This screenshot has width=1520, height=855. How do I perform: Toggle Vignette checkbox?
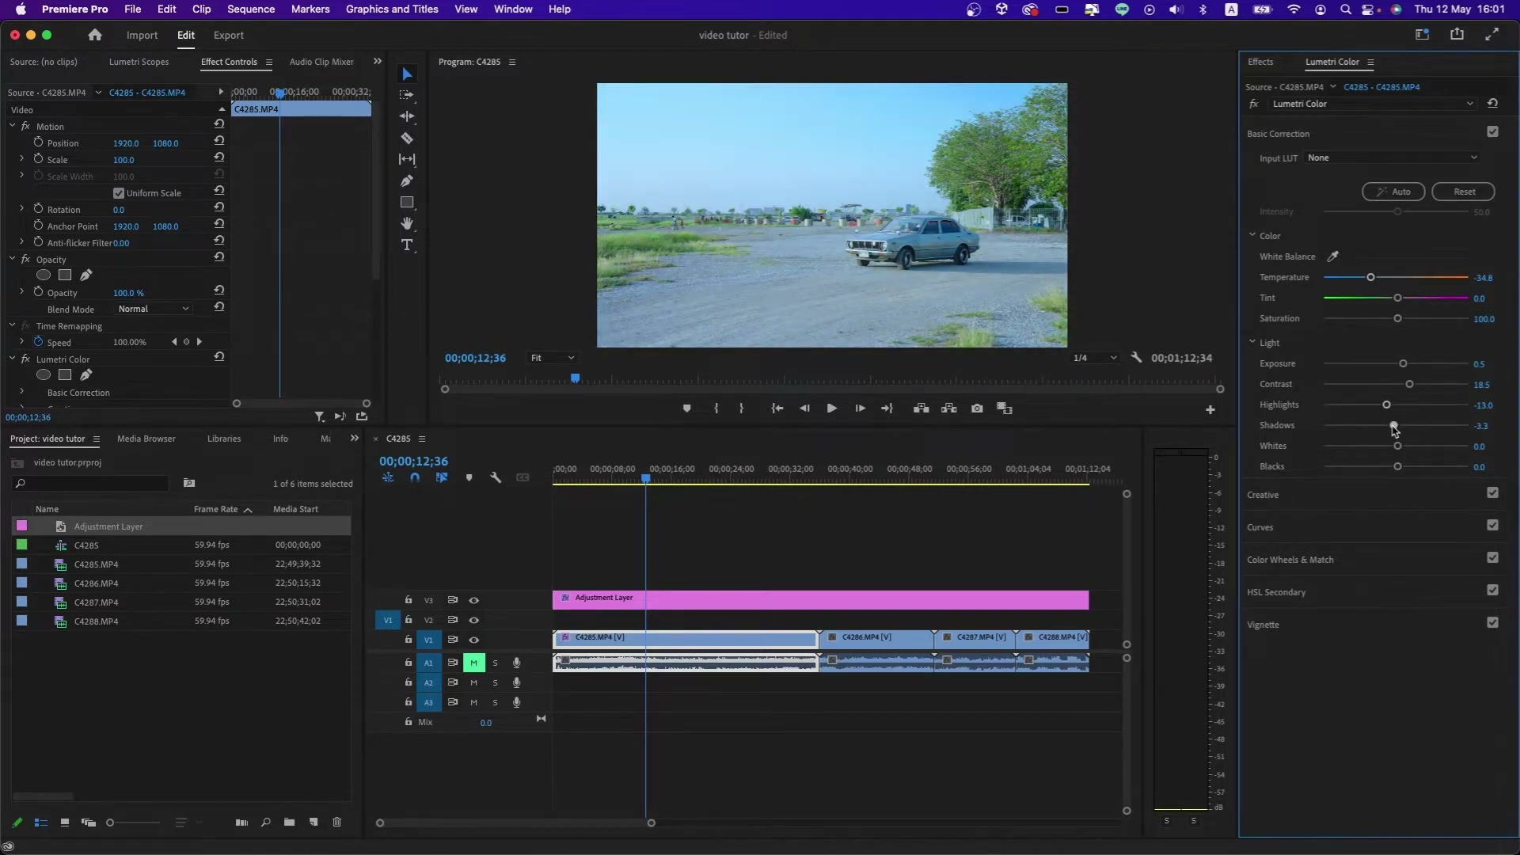(1492, 622)
